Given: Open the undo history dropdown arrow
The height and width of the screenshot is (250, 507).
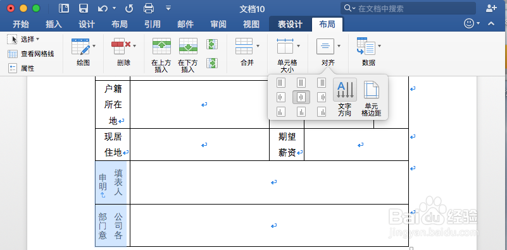Looking at the screenshot, I should [114, 8].
